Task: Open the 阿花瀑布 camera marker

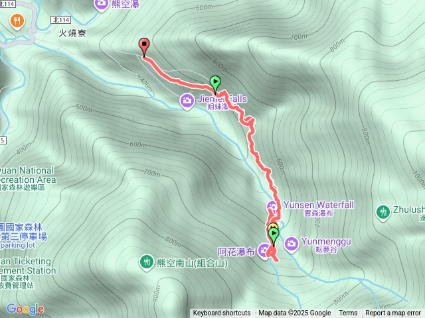Action: (264, 251)
